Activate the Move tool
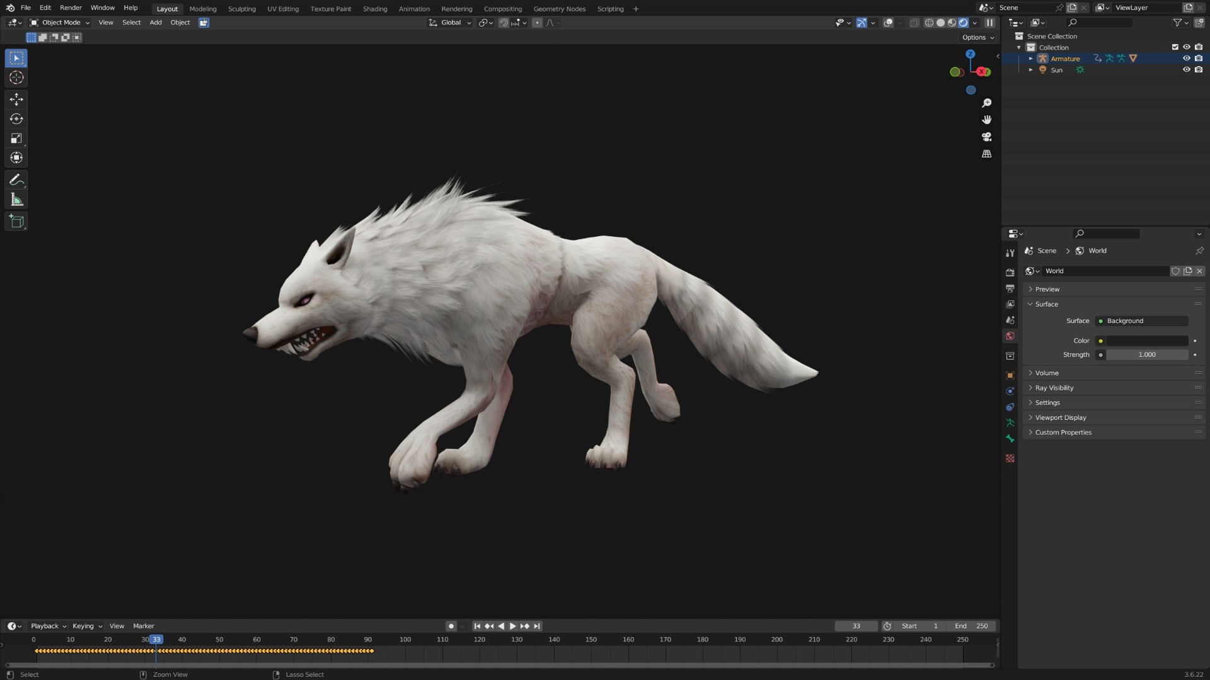The width and height of the screenshot is (1210, 680). tap(16, 99)
